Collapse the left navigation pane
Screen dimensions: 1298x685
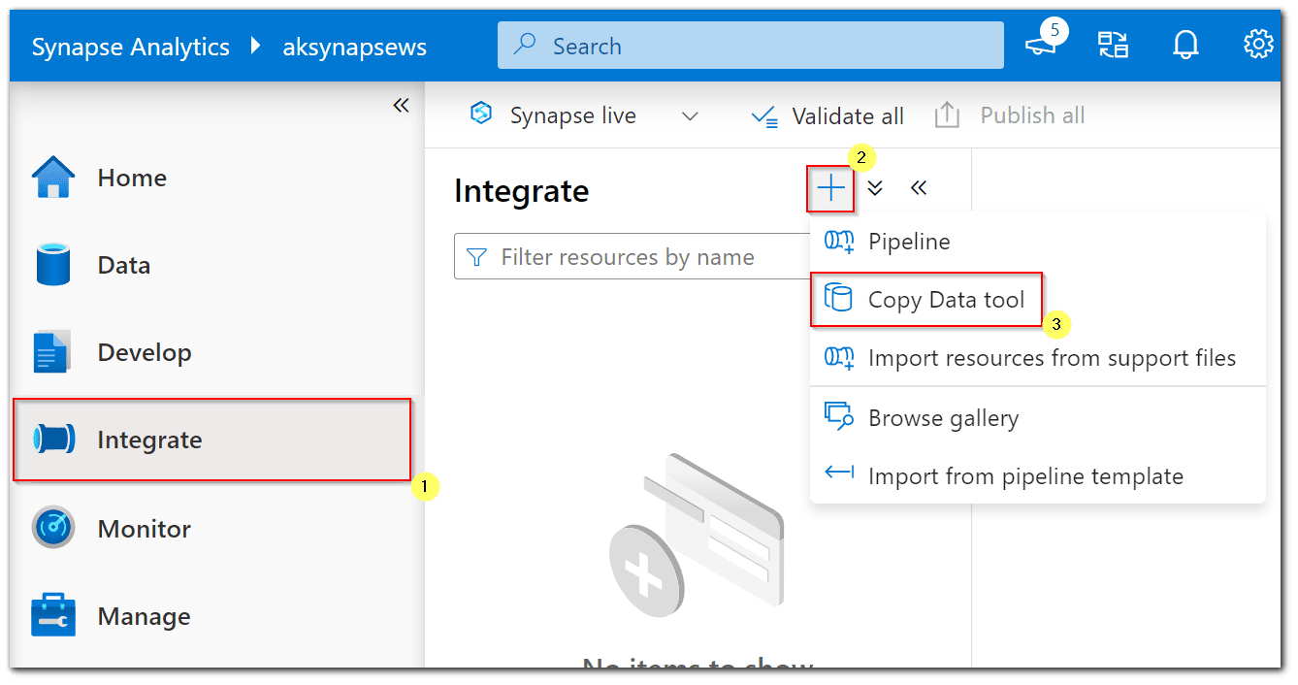point(401,105)
